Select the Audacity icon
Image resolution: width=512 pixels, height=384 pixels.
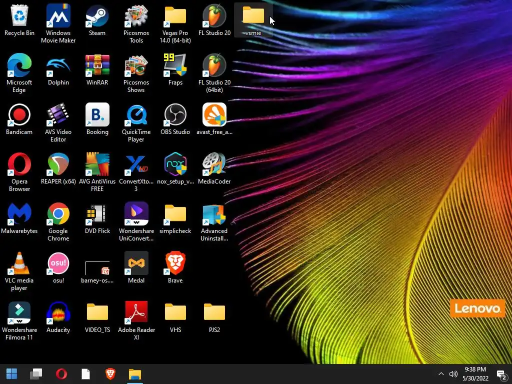(x=58, y=317)
